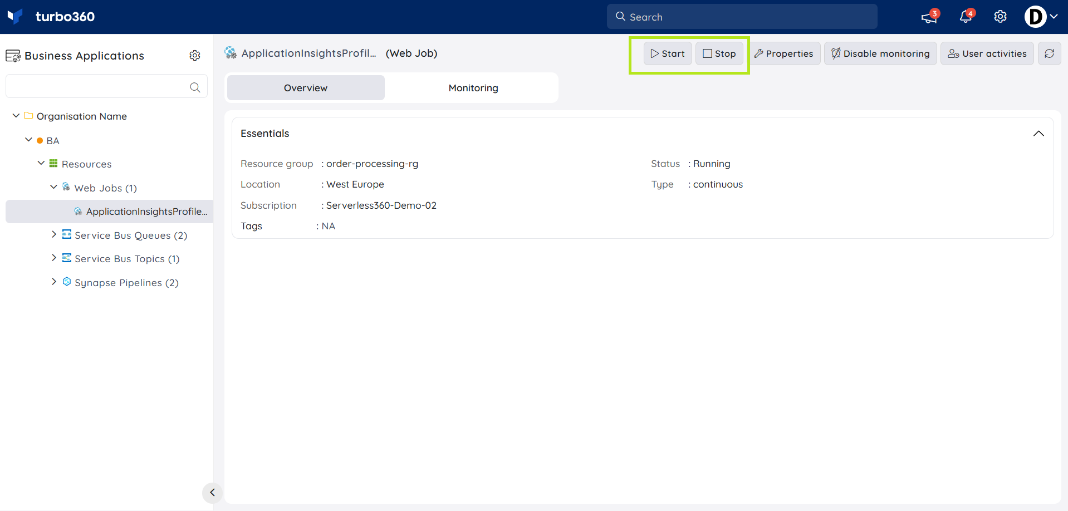
Task: Open the web job Properties
Action: (783, 53)
